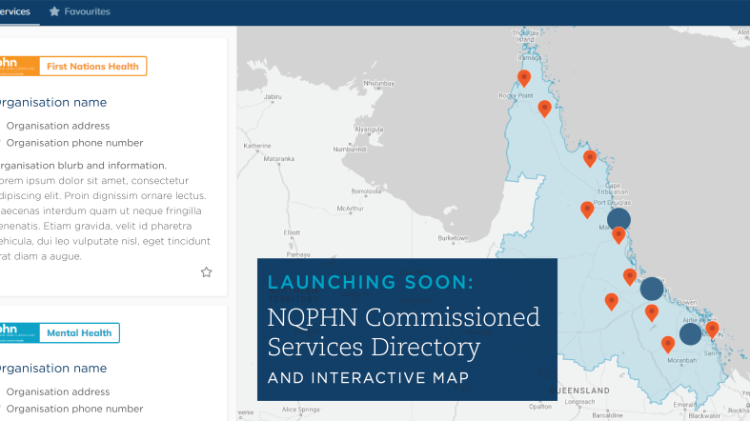Select the First Nations Health category tag
Image resolution: width=750 pixels, height=421 pixels.
click(x=92, y=67)
